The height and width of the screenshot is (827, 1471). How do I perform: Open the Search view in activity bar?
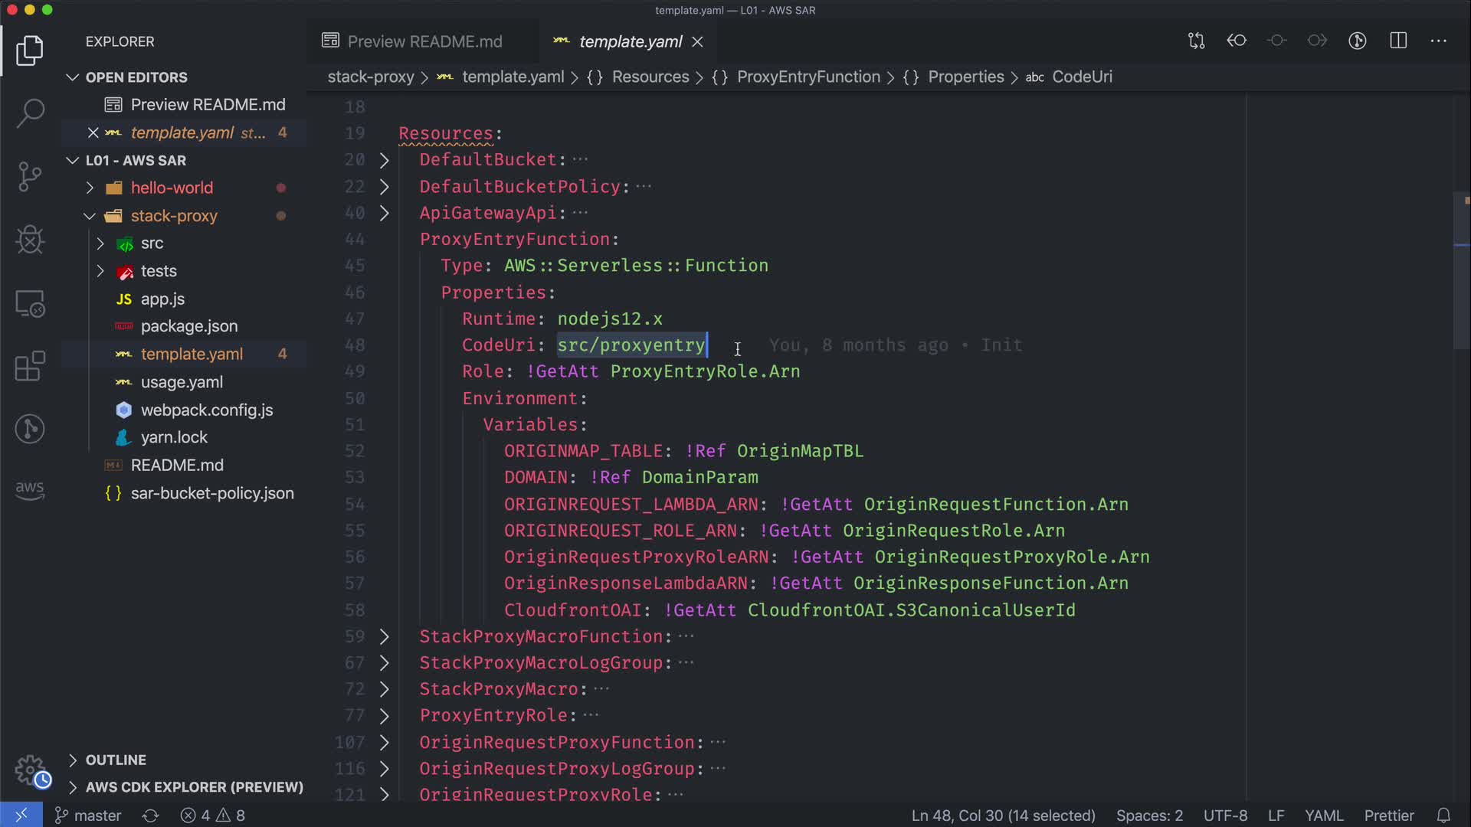(30, 113)
